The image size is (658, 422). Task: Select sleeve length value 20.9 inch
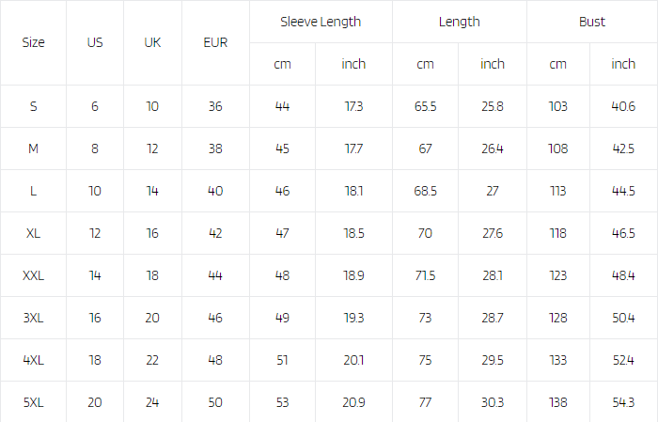pos(353,402)
